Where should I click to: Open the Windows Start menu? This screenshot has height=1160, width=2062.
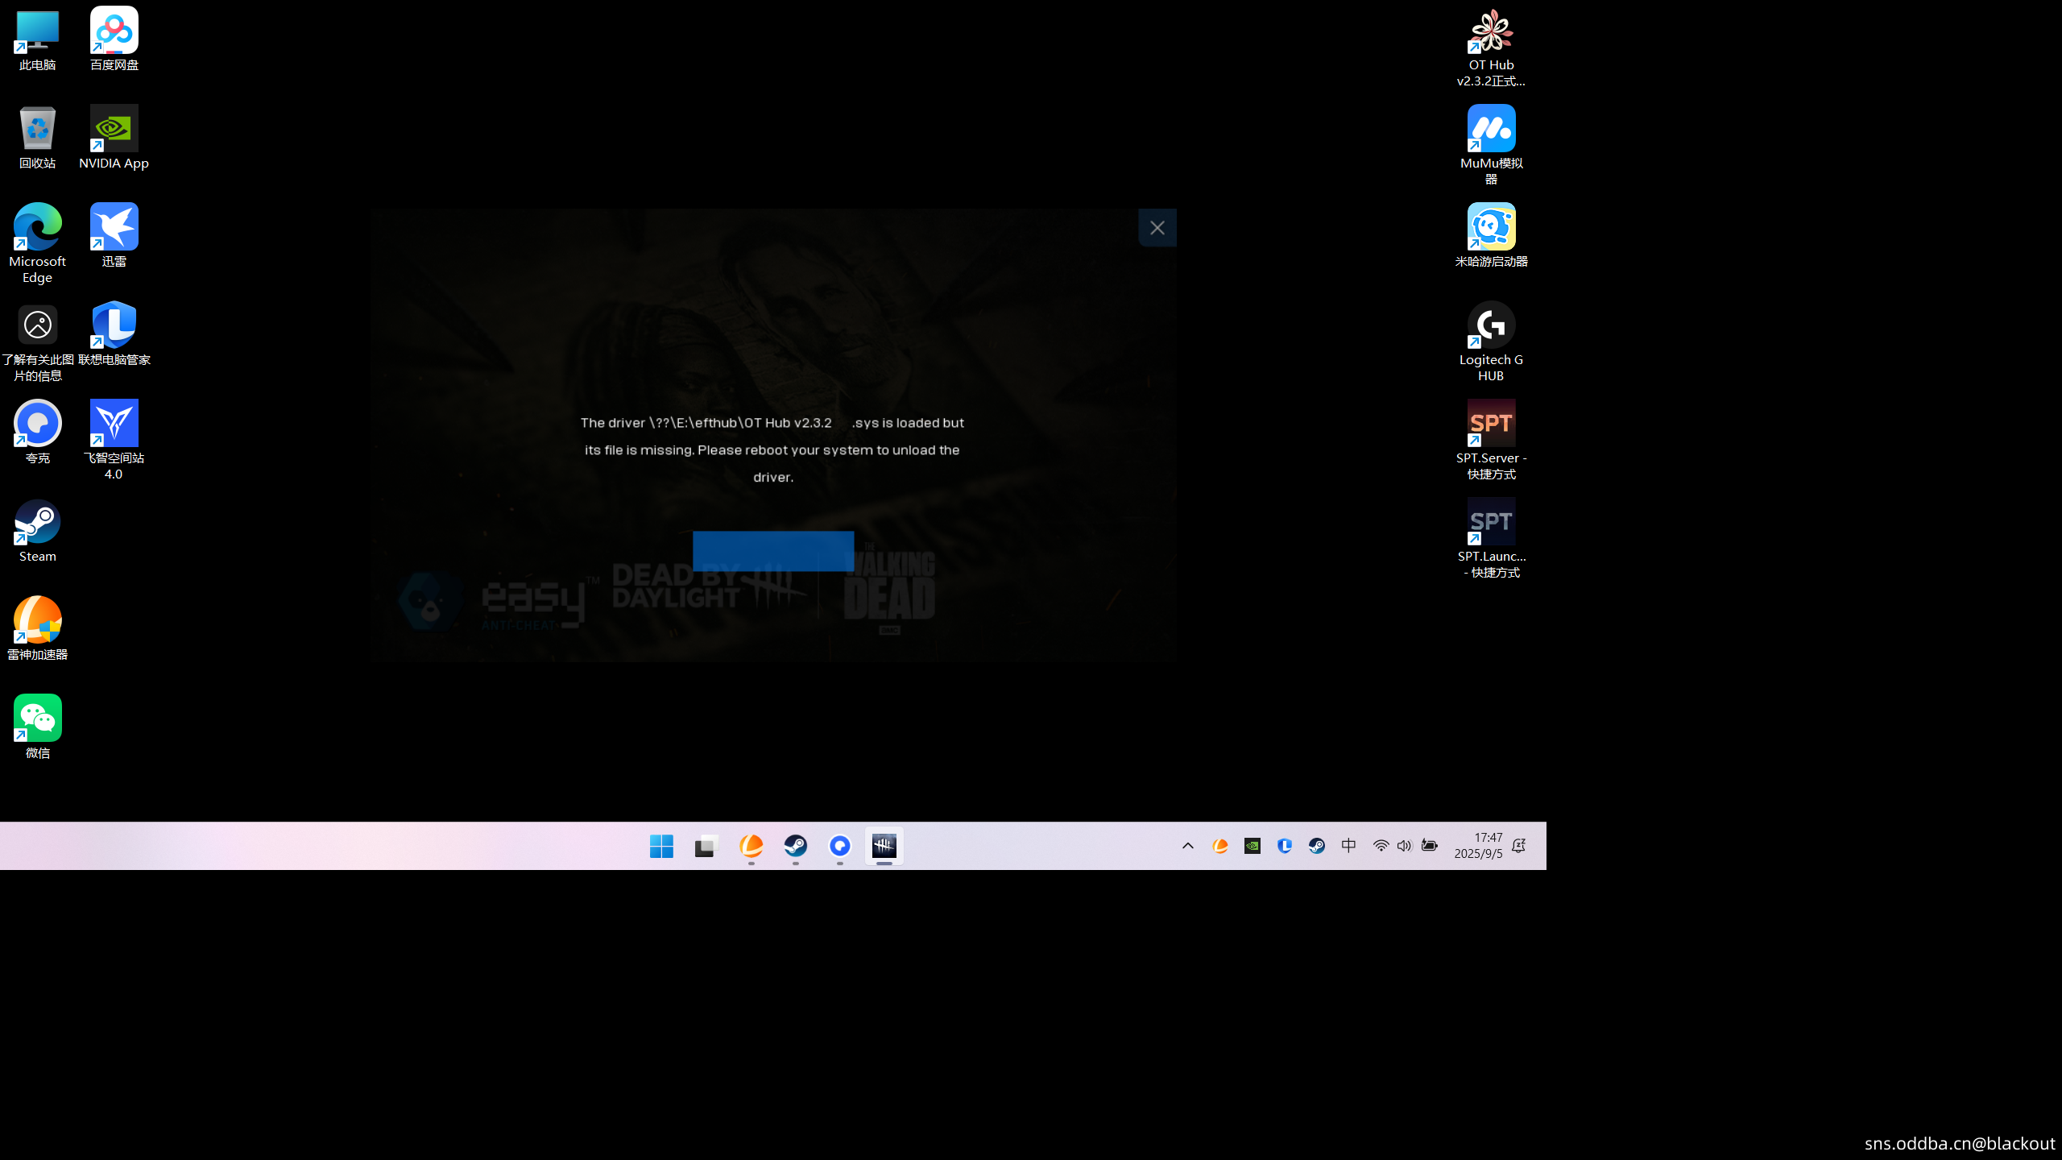[x=661, y=846]
